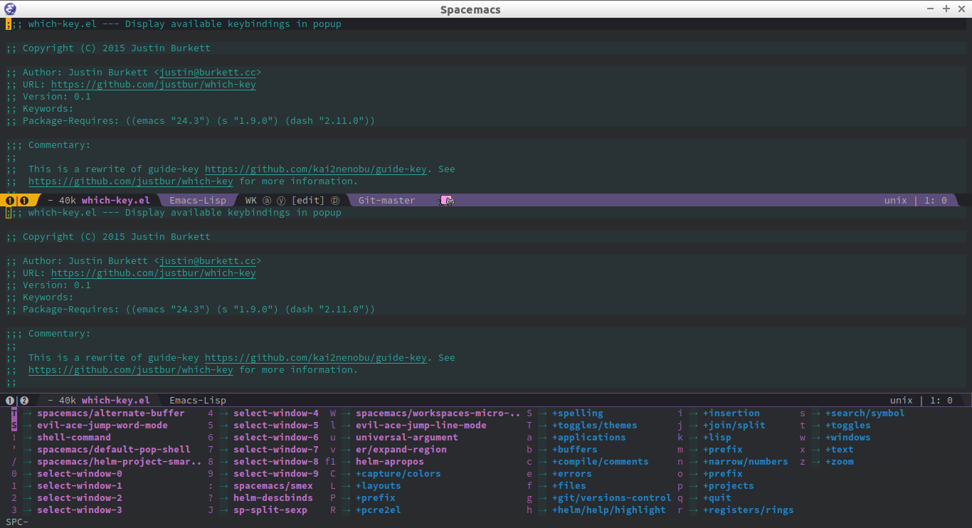Click which-key.el buffer name in lower mode line
The image size is (972, 528).
point(116,401)
